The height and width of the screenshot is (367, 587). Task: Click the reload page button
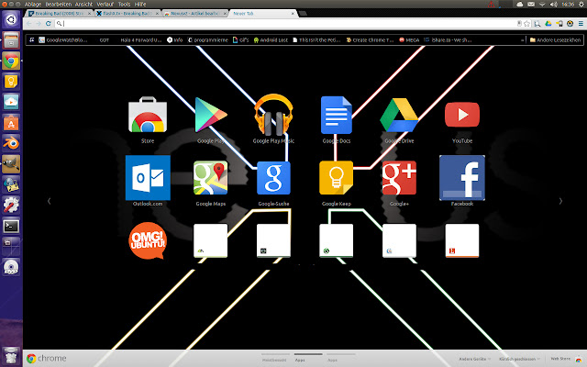49,24
